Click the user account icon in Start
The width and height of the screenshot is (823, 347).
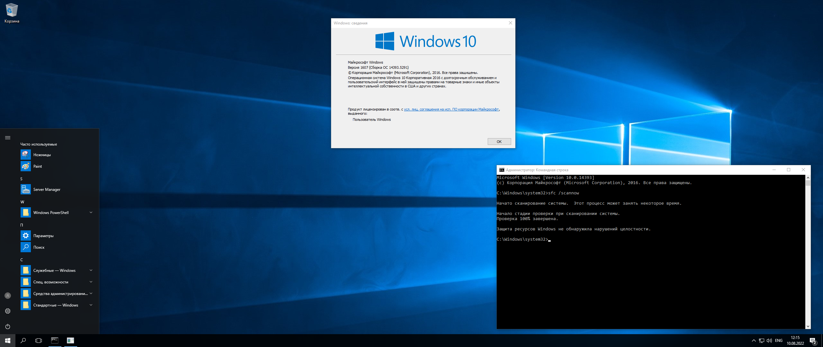(8, 296)
